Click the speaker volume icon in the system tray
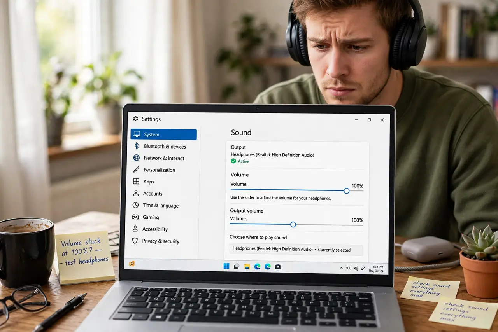498x332 pixels. pos(356,268)
